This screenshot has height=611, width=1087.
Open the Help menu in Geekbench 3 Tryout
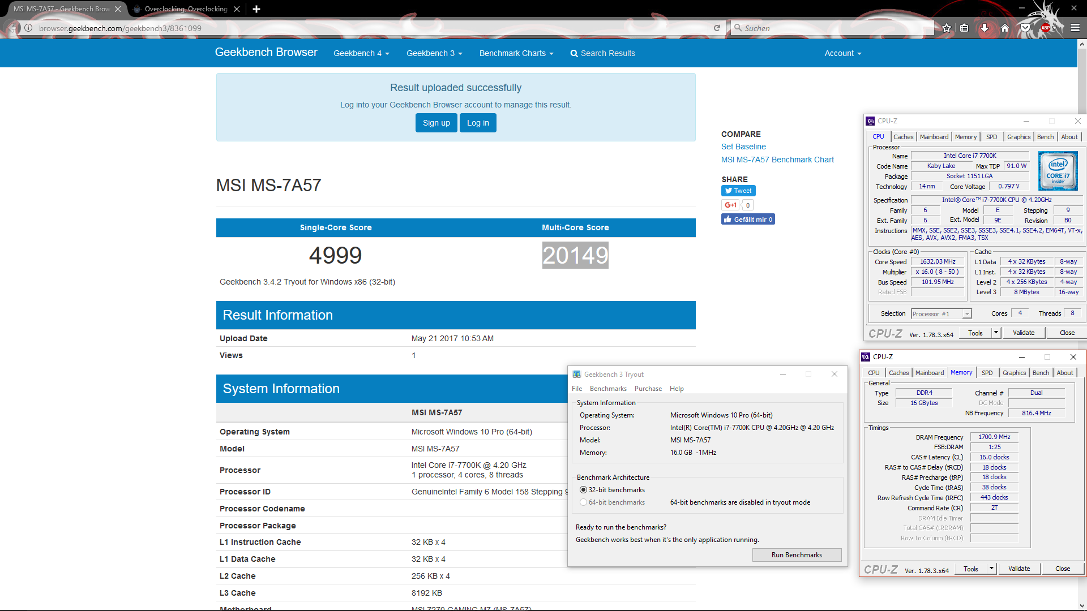pos(677,389)
